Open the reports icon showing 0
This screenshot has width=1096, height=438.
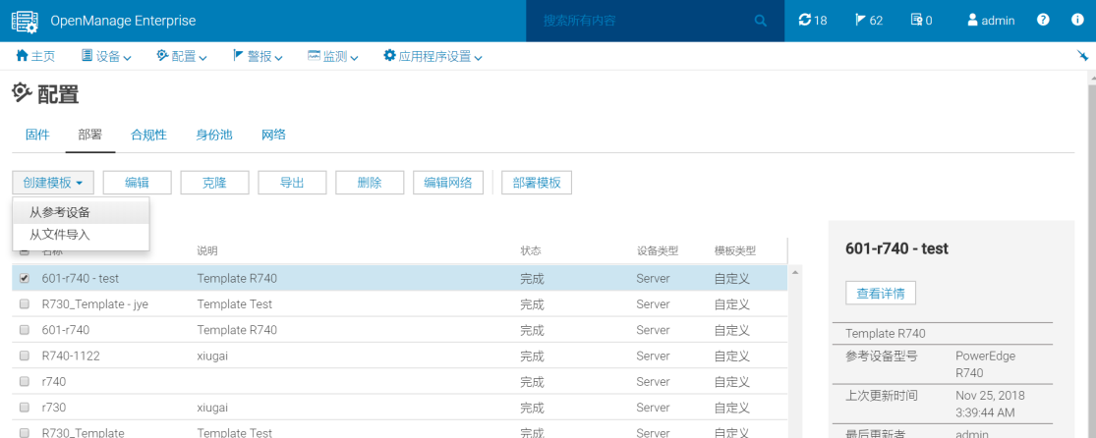[921, 21]
